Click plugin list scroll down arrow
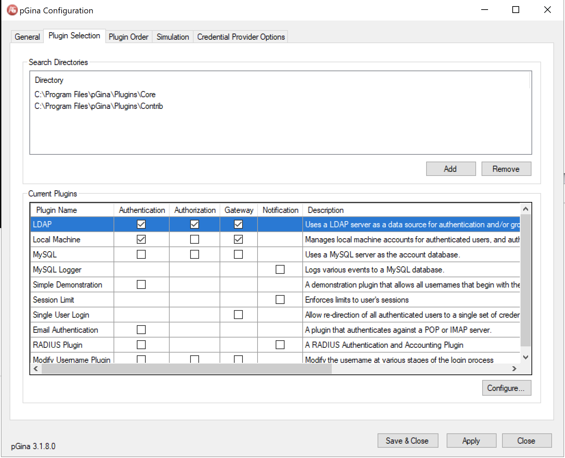The width and height of the screenshot is (565, 458). coord(526,357)
